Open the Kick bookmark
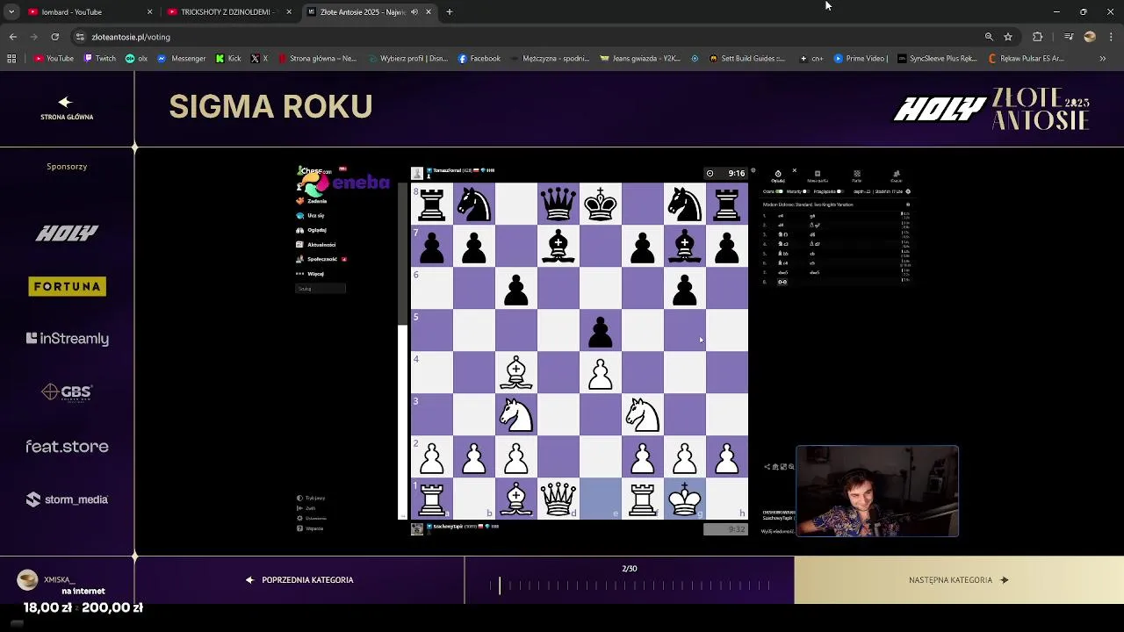This screenshot has width=1124, height=632. [x=228, y=59]
